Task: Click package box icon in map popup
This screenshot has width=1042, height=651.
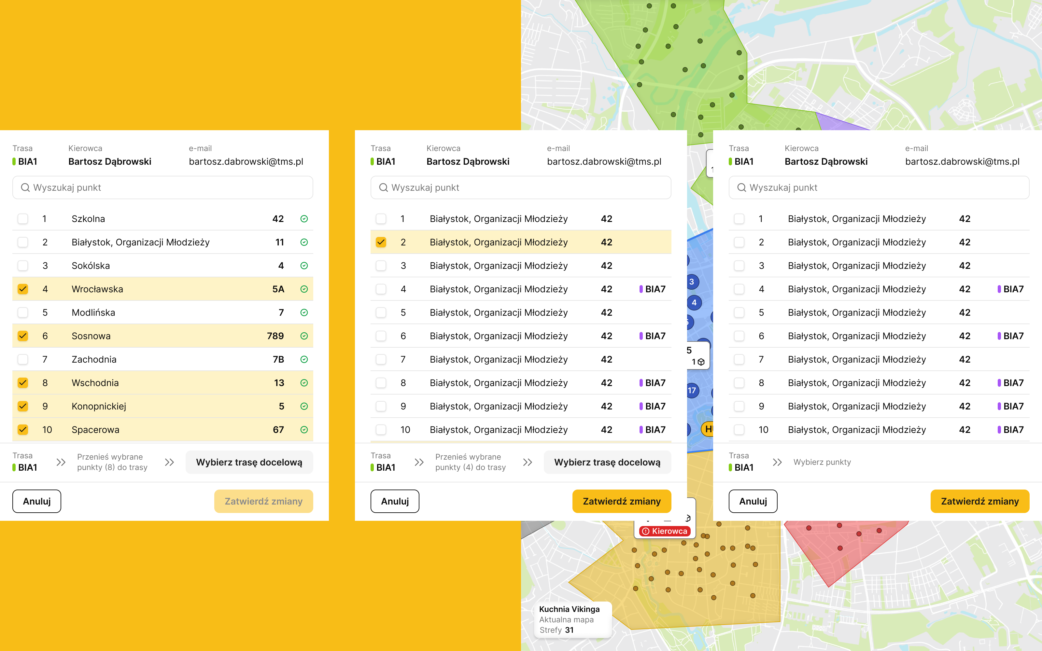Action: [x=701, y=362]
